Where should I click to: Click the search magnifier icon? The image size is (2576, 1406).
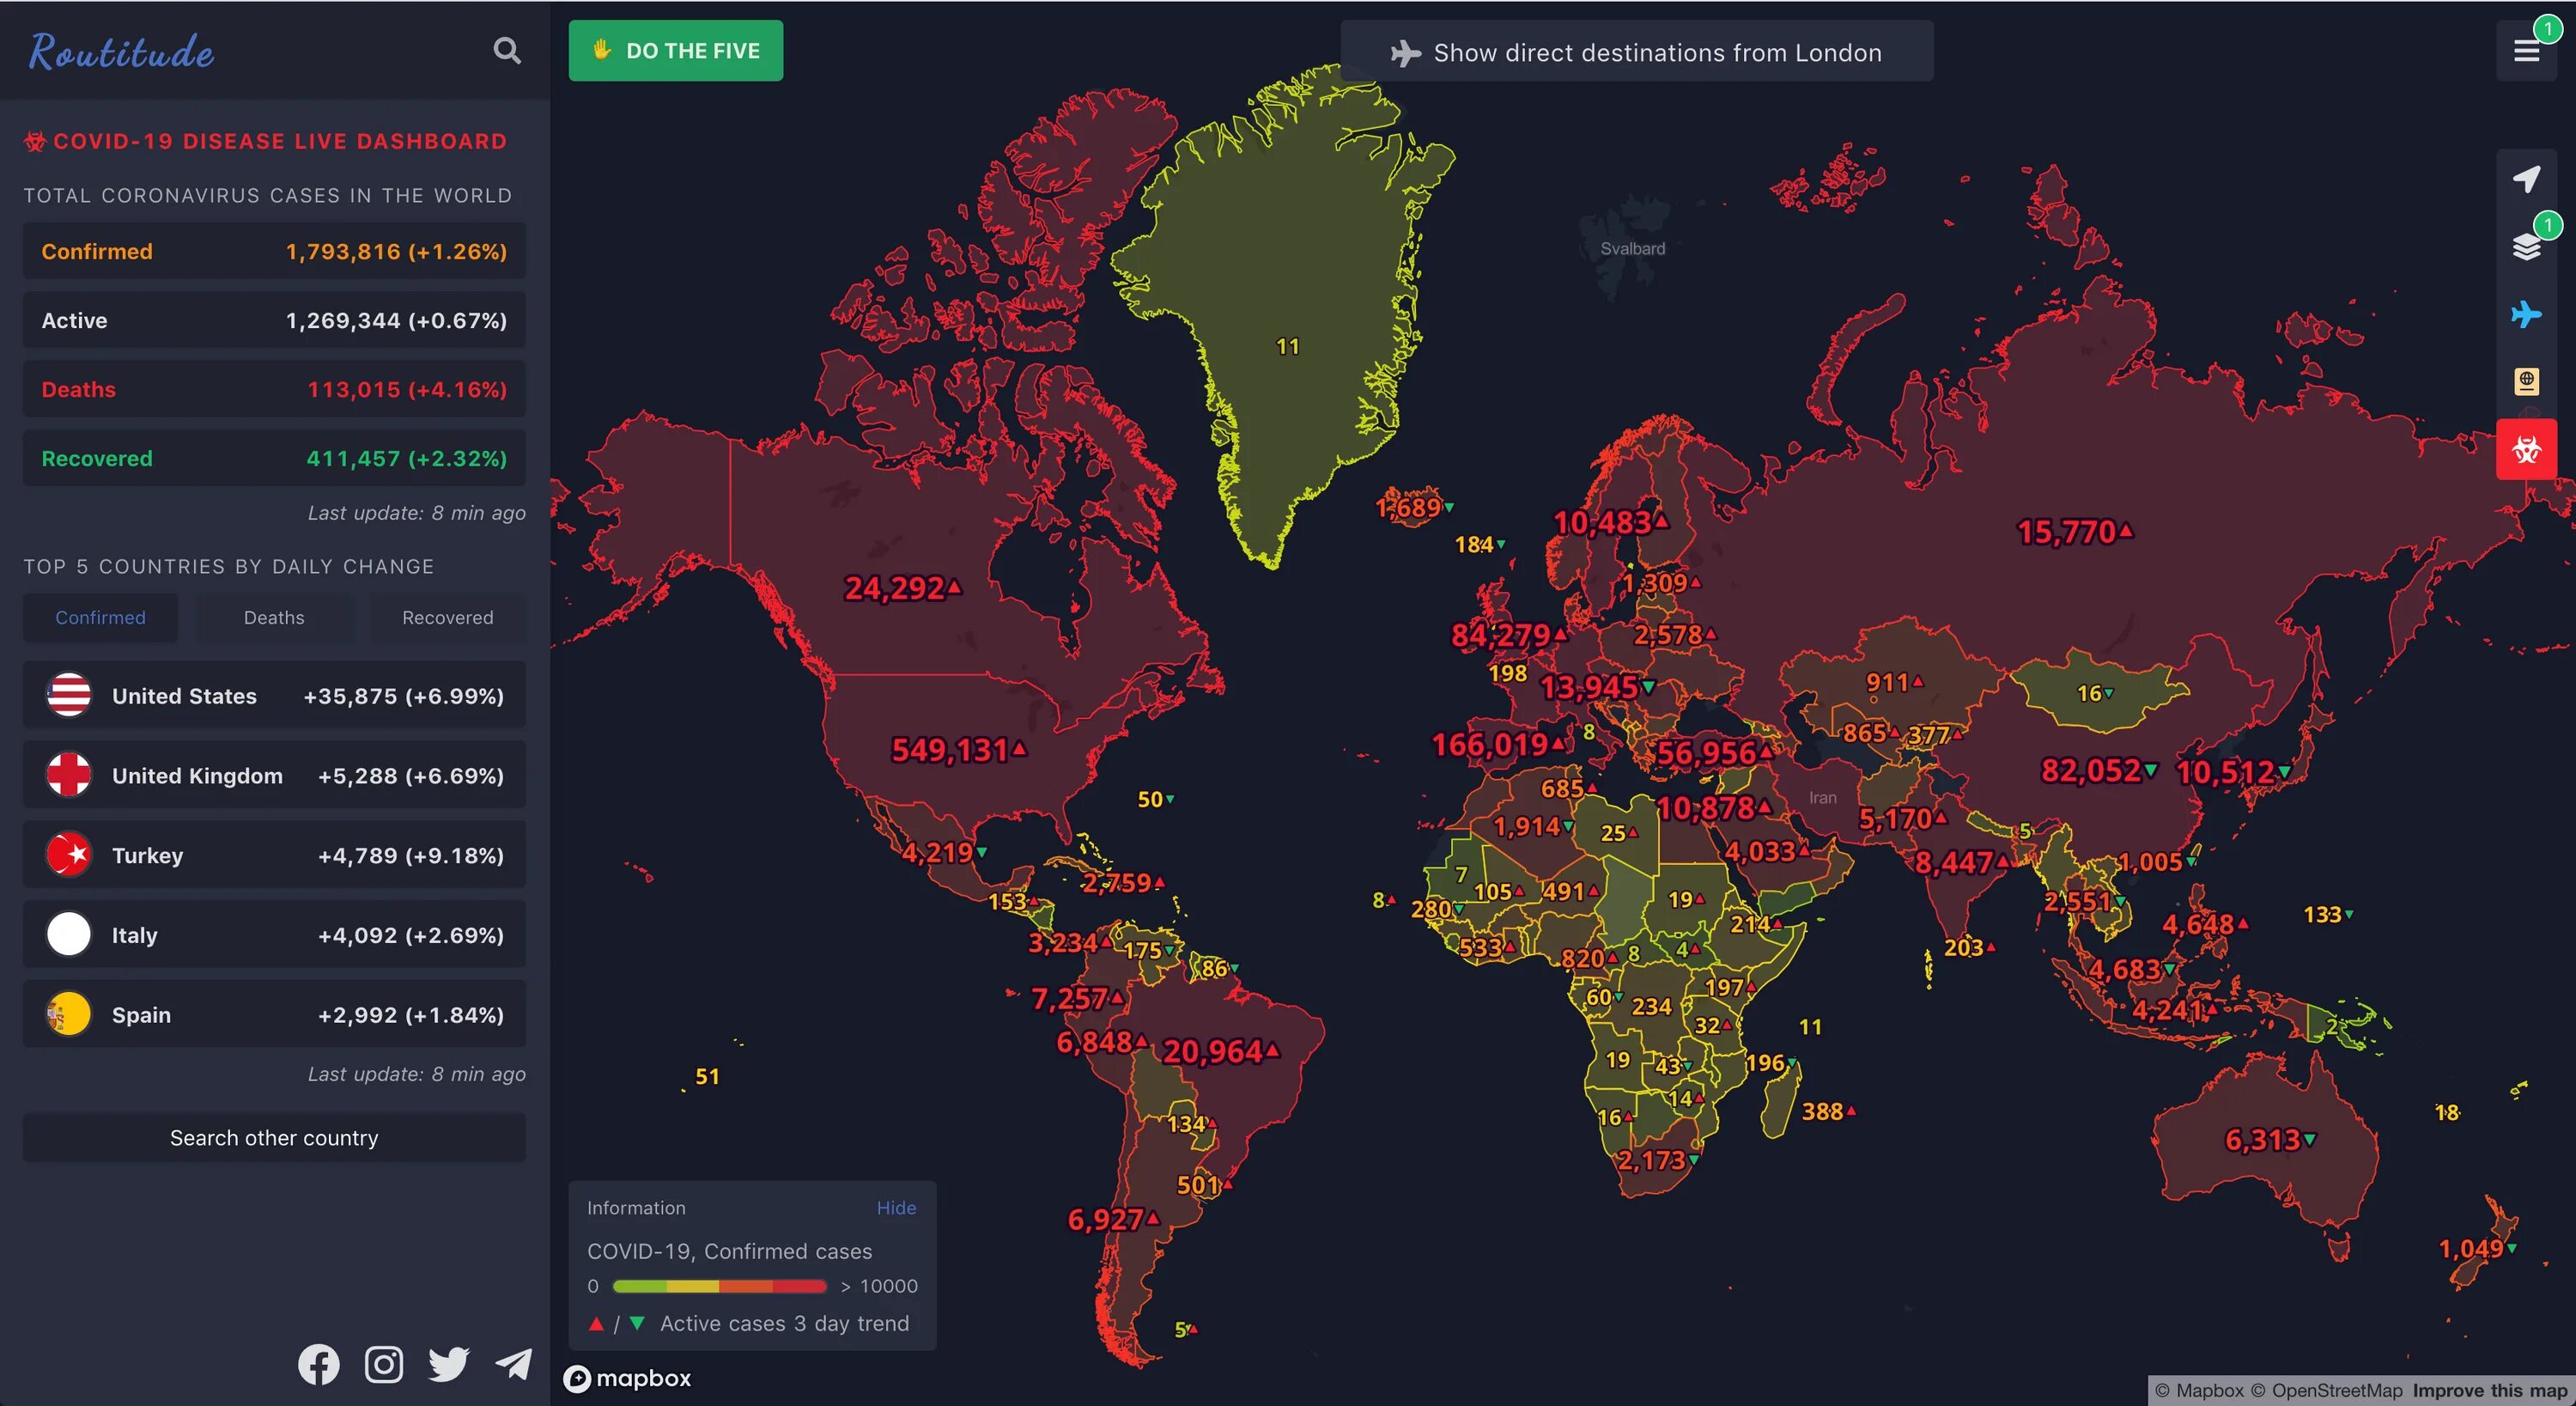point(507,50)
